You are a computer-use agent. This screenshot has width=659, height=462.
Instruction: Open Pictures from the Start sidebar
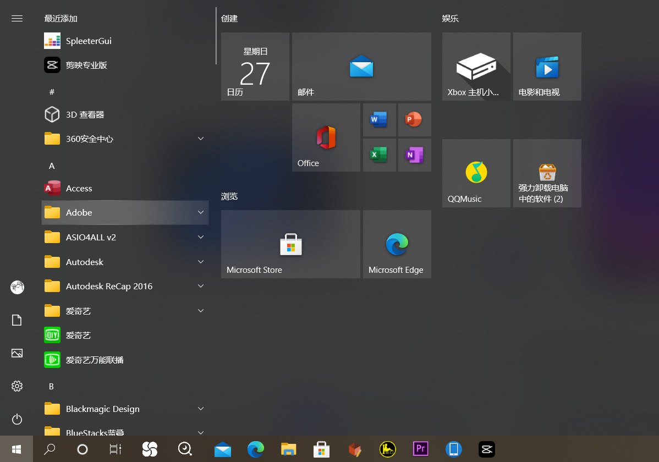pos(17,353)
